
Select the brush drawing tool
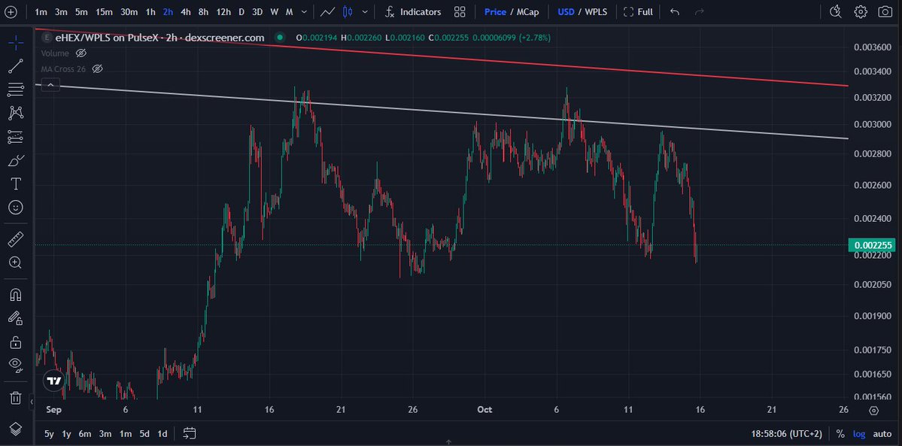(x=16, y=160)
